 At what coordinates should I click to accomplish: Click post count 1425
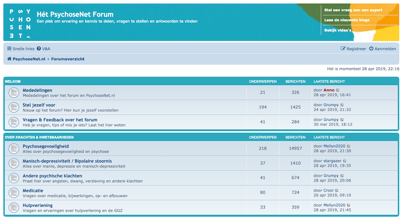click(295, 107)
